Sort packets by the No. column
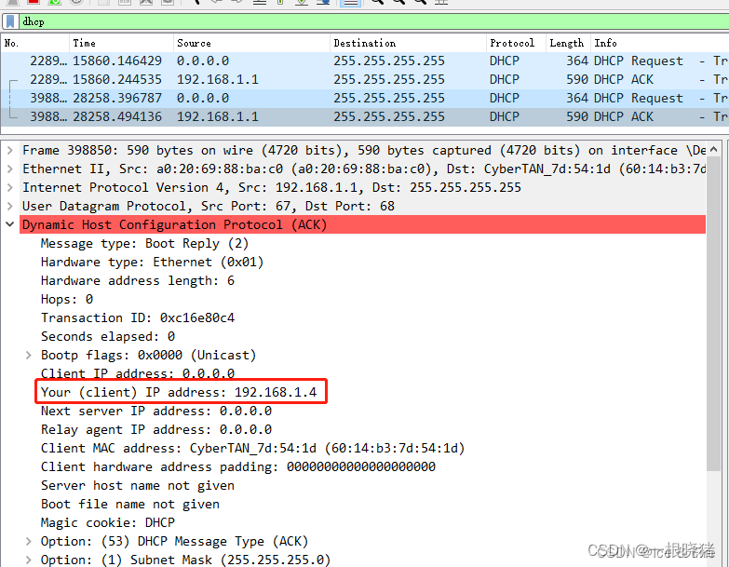 click(35, 43)
